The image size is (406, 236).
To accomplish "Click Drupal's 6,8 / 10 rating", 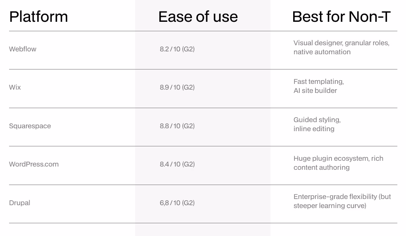I will 177,203.
